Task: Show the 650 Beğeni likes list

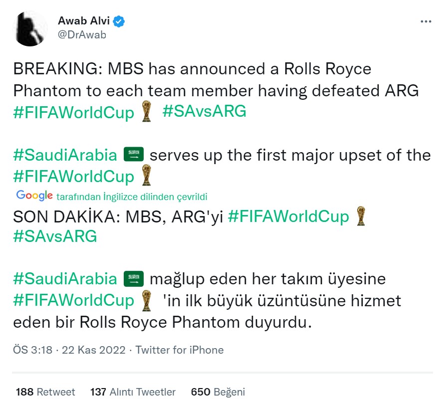Action: (218, 392)
